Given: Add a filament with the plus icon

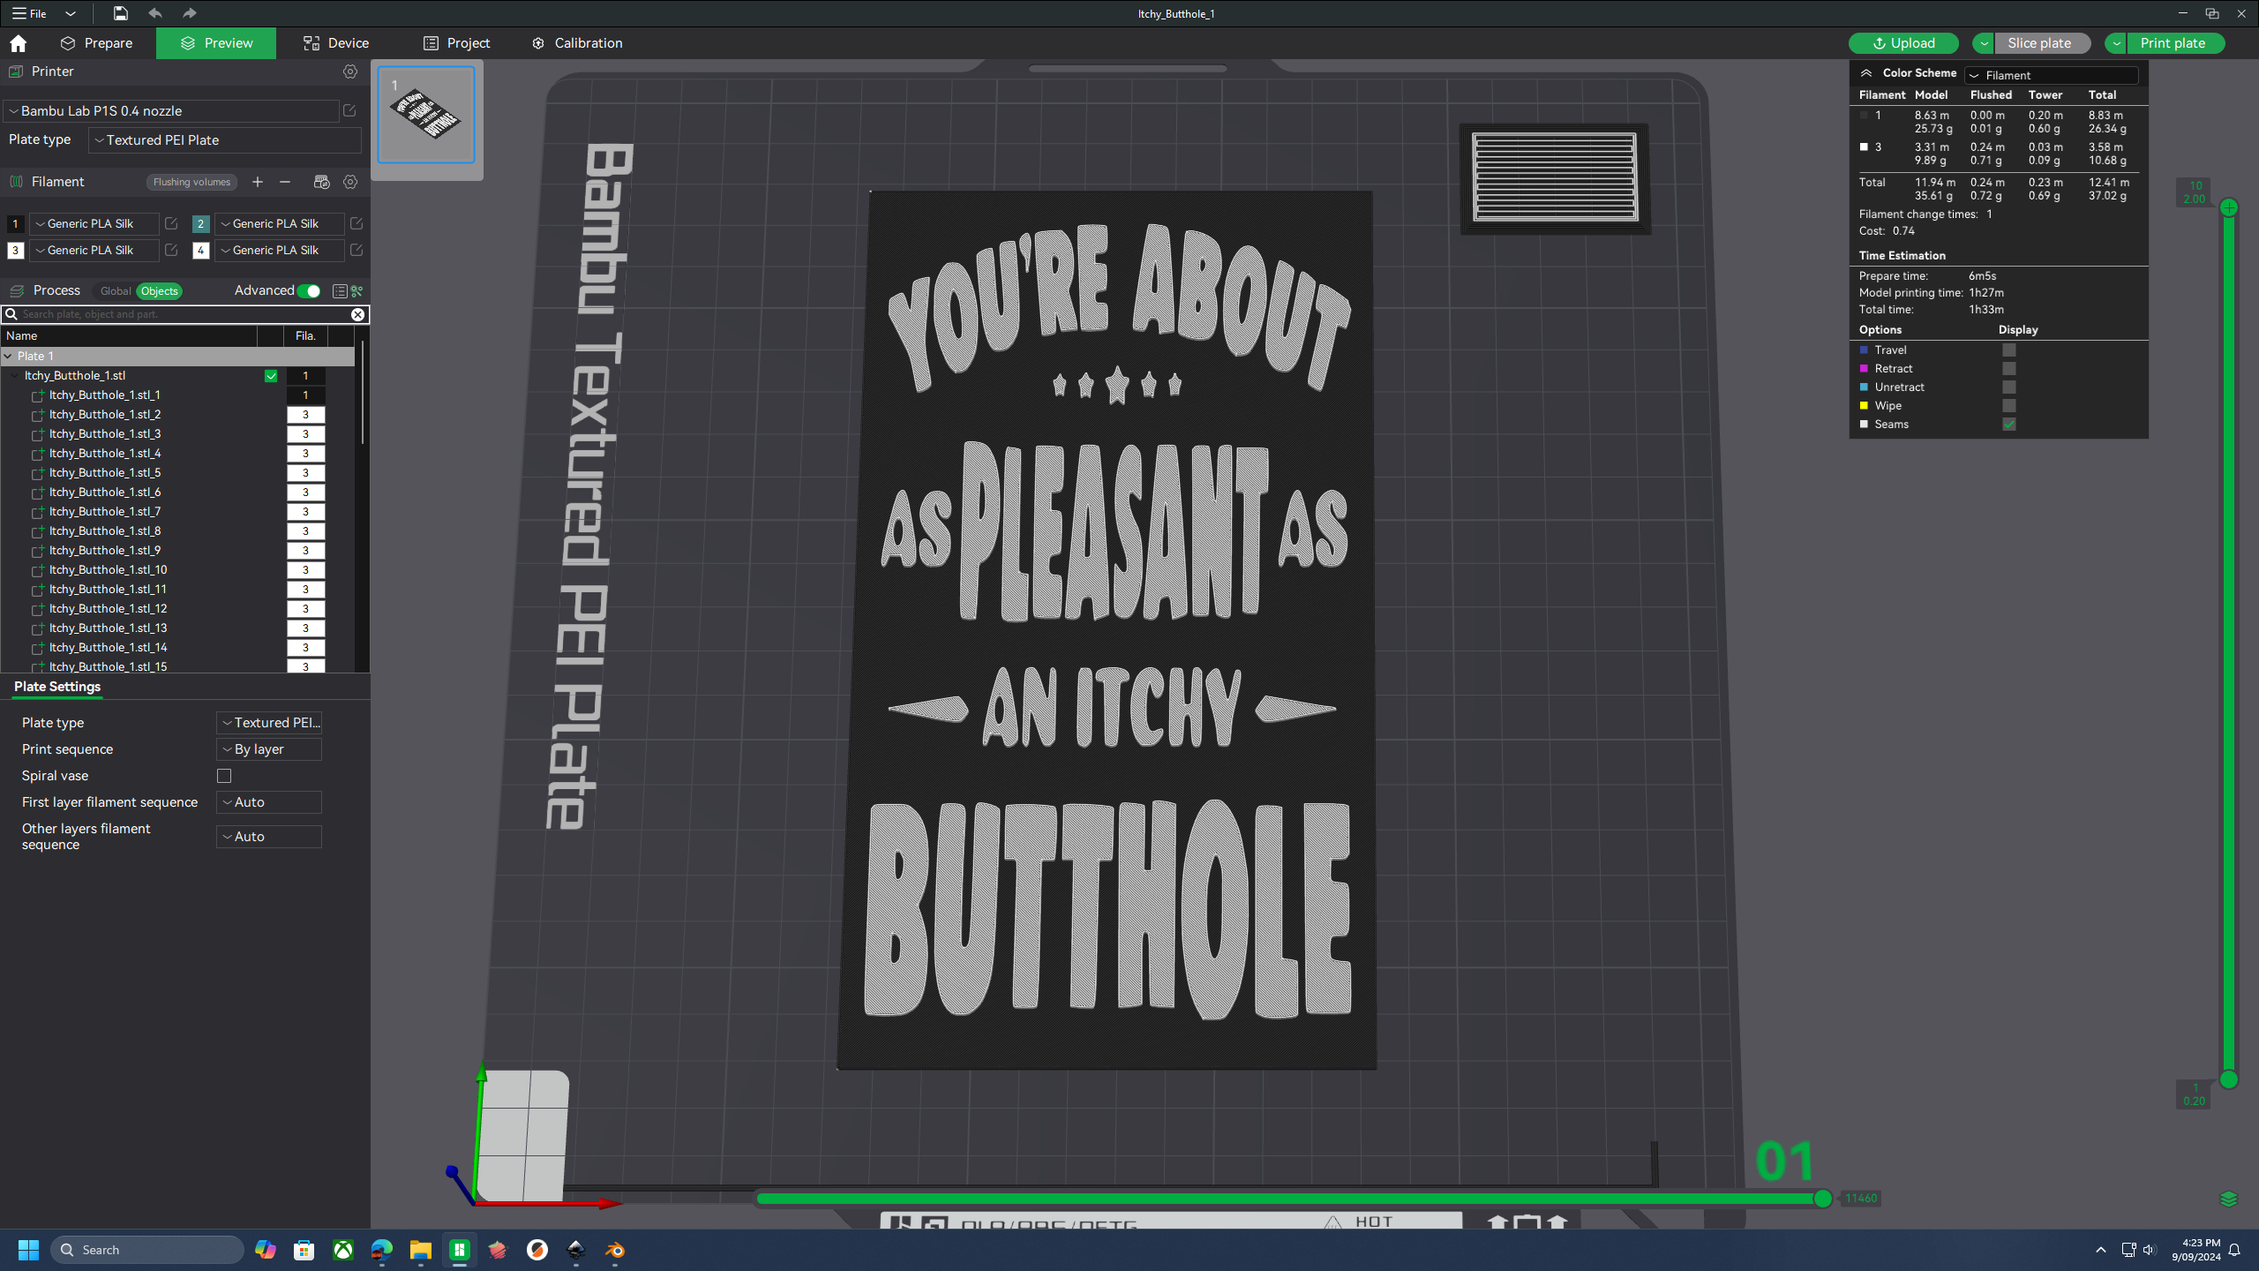Looking at the screenshot, I should (x=258, y=182).
